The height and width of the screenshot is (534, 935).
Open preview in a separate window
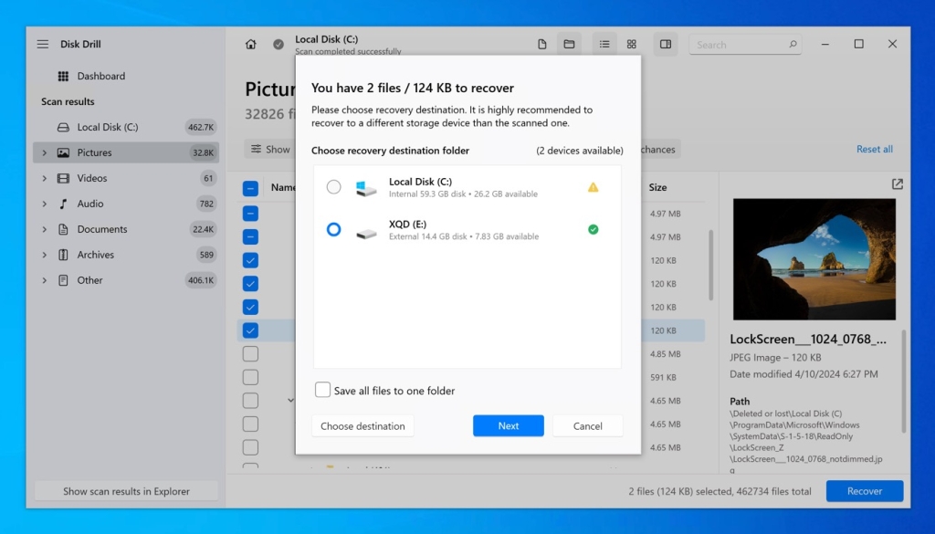coord(896,183)
